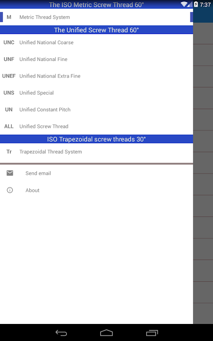Tap the envelope icon beside Send email

coord(10,173)
